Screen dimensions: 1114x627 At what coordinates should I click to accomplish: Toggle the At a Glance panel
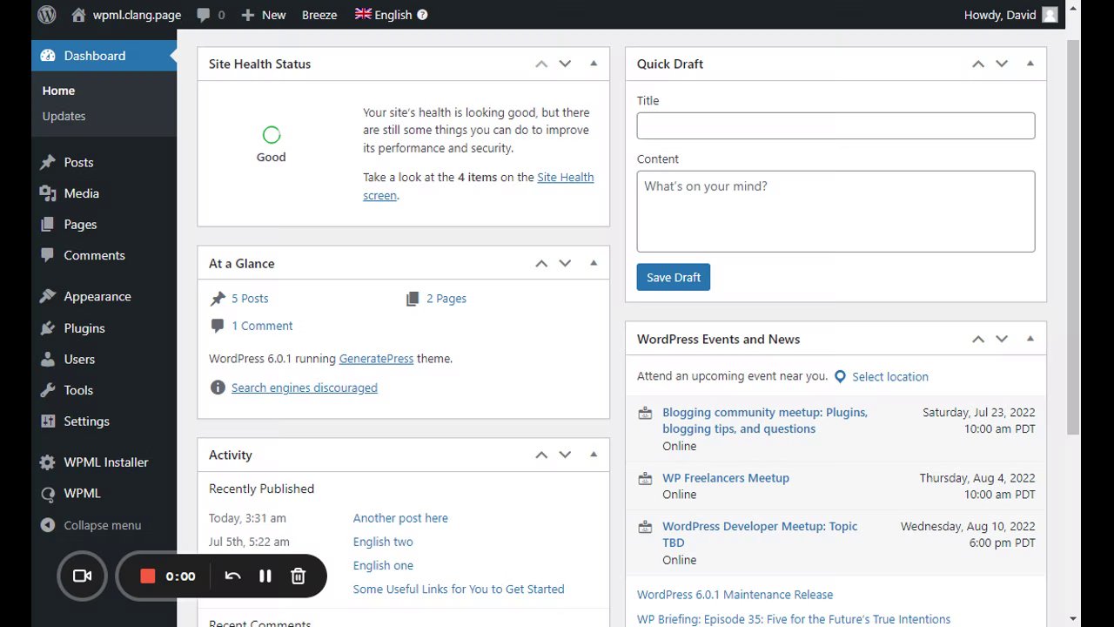tap(594, 263)
